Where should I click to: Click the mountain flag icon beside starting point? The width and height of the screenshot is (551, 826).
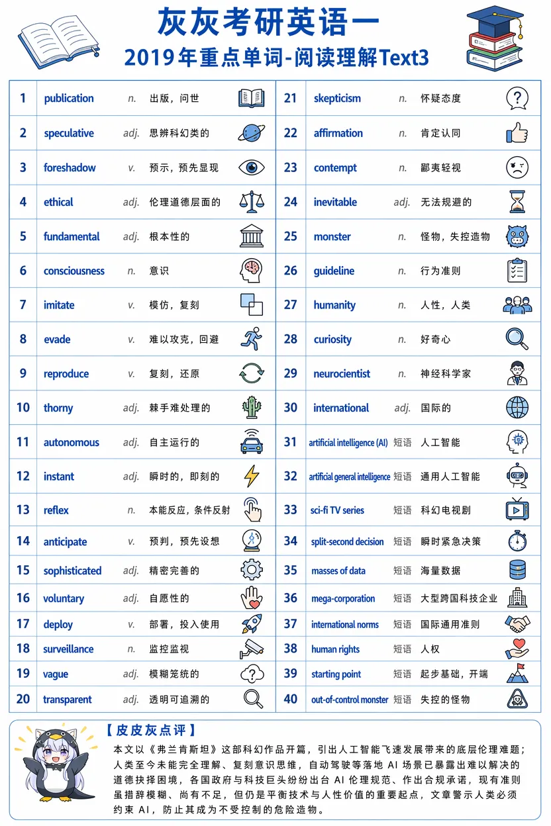(517, 674)
